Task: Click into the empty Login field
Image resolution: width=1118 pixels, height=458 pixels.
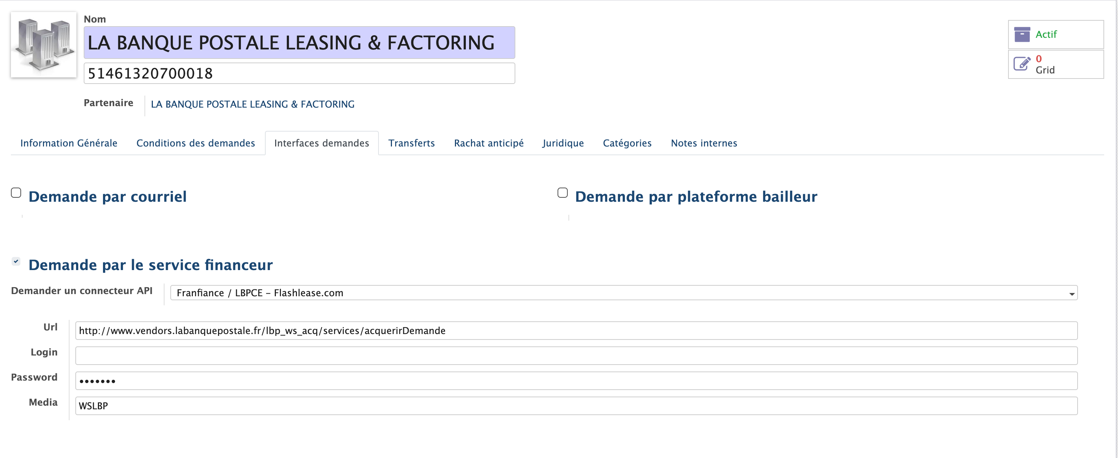Action: point(576,356)
